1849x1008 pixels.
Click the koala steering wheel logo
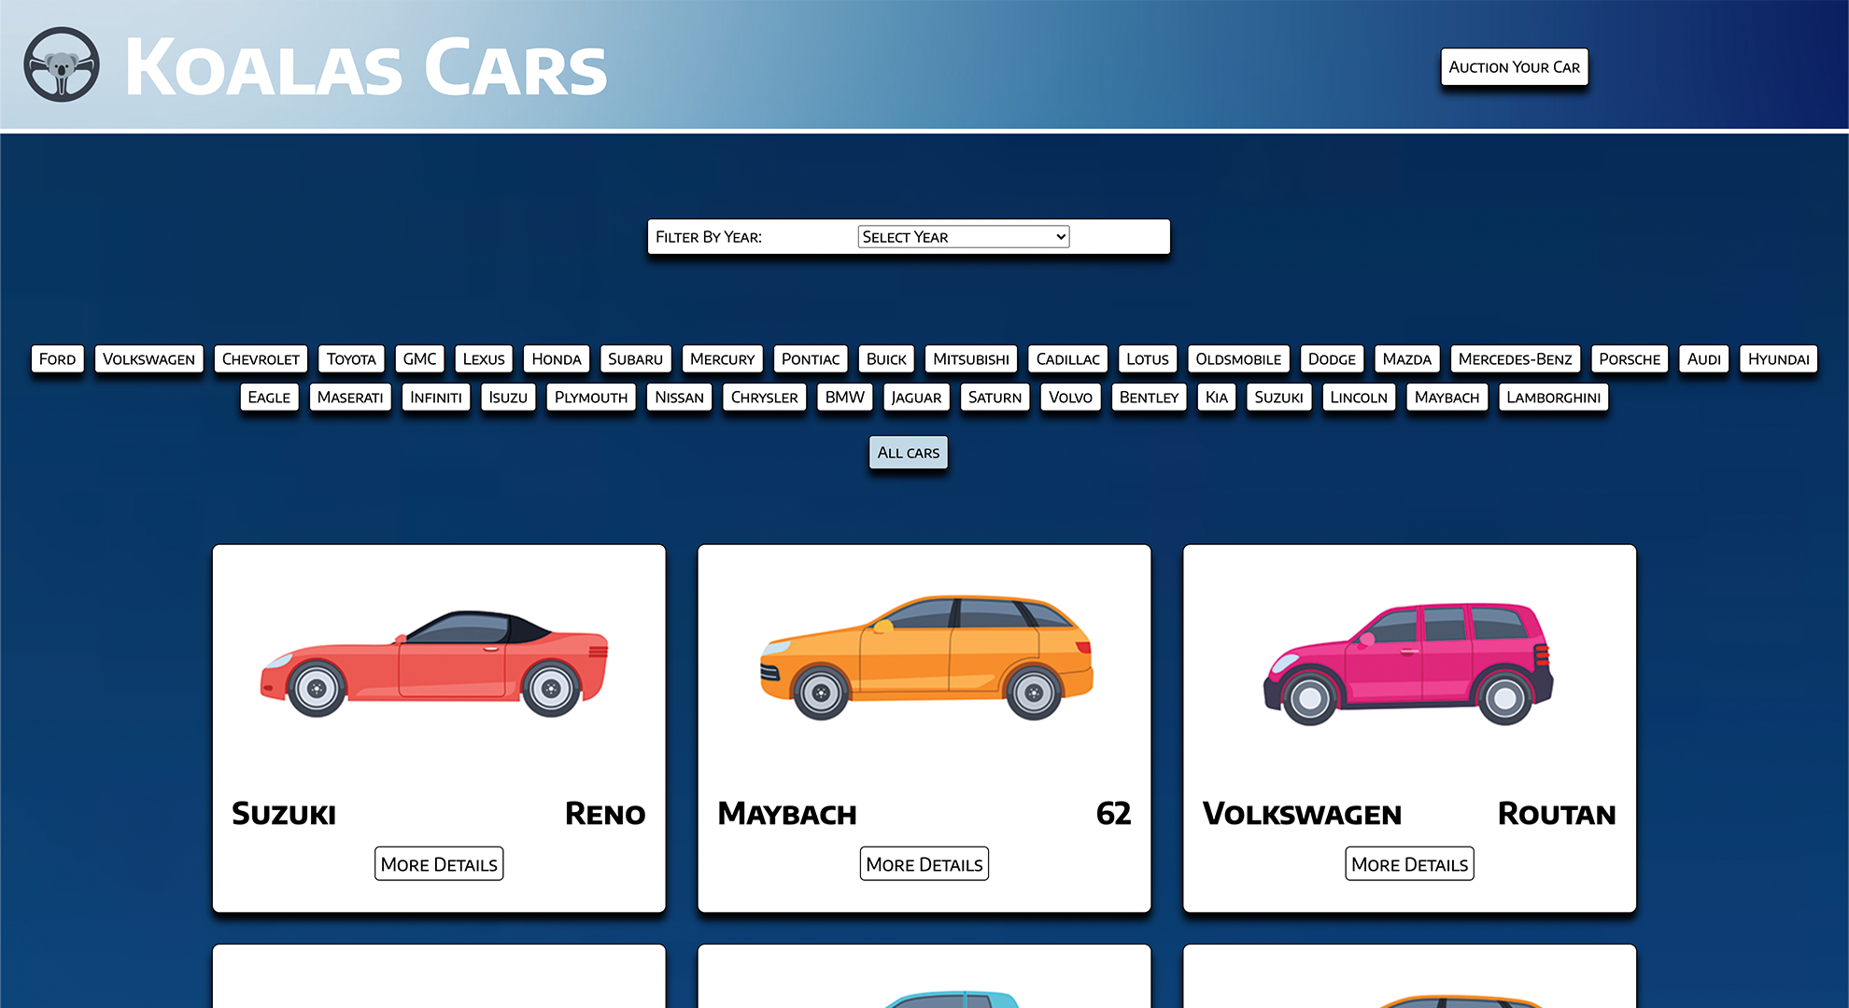[62, 64]
